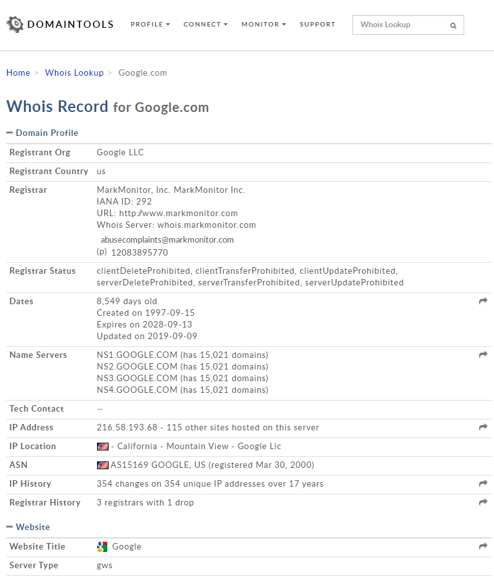This screenshot has width=494, height=576.
Task: Click the share arrow in Registrar History row
Action: tap(483, 503)
